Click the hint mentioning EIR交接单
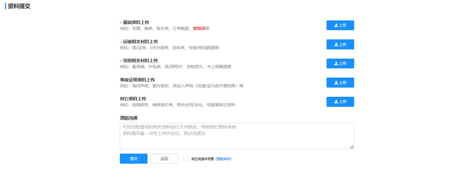 [x=169, y=48]
